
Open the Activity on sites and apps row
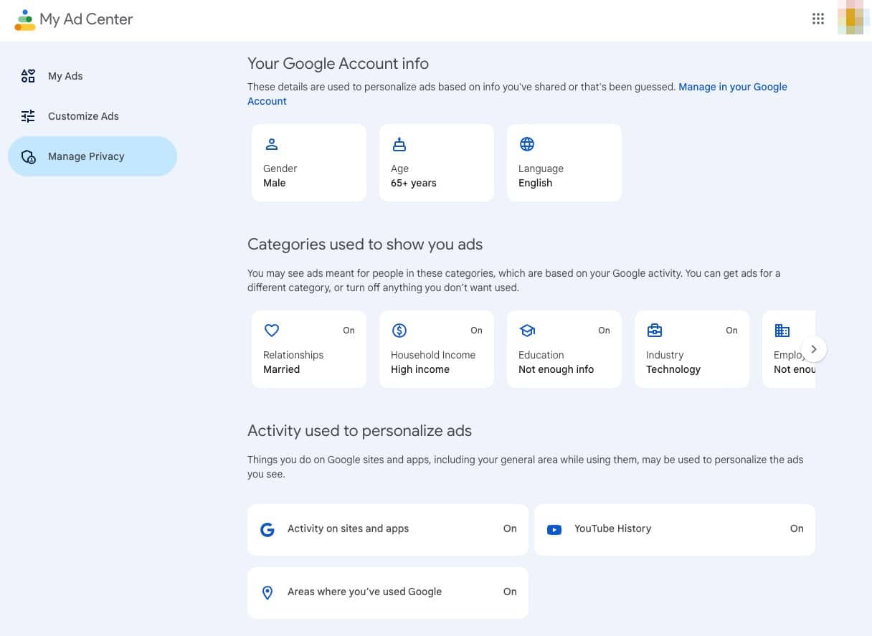point(388,530)
